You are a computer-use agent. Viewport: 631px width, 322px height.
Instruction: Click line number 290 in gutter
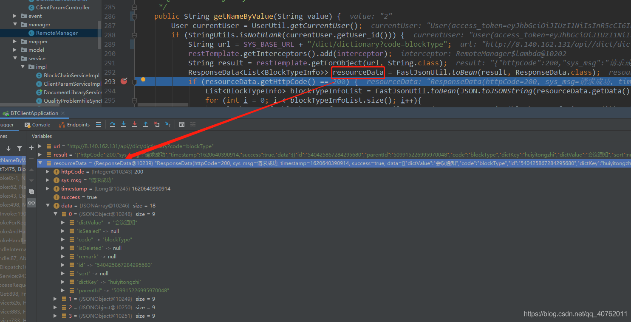point(110,53)
